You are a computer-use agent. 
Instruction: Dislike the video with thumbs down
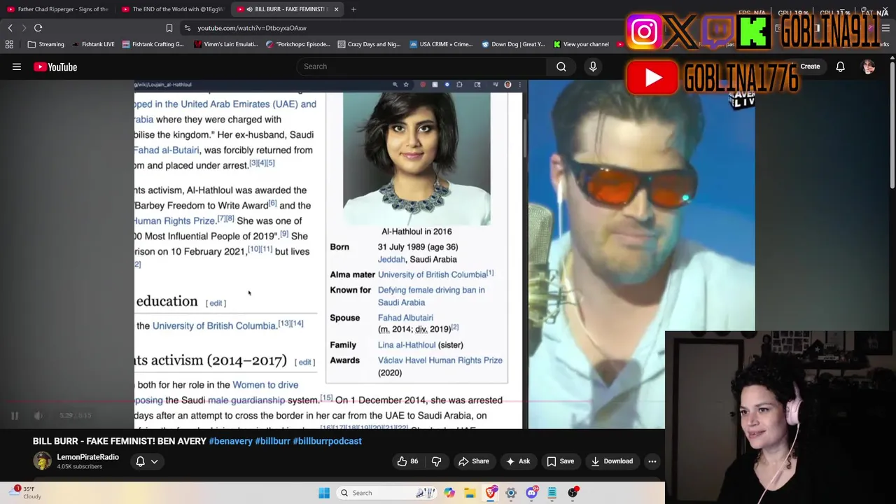tap(436, 461)
